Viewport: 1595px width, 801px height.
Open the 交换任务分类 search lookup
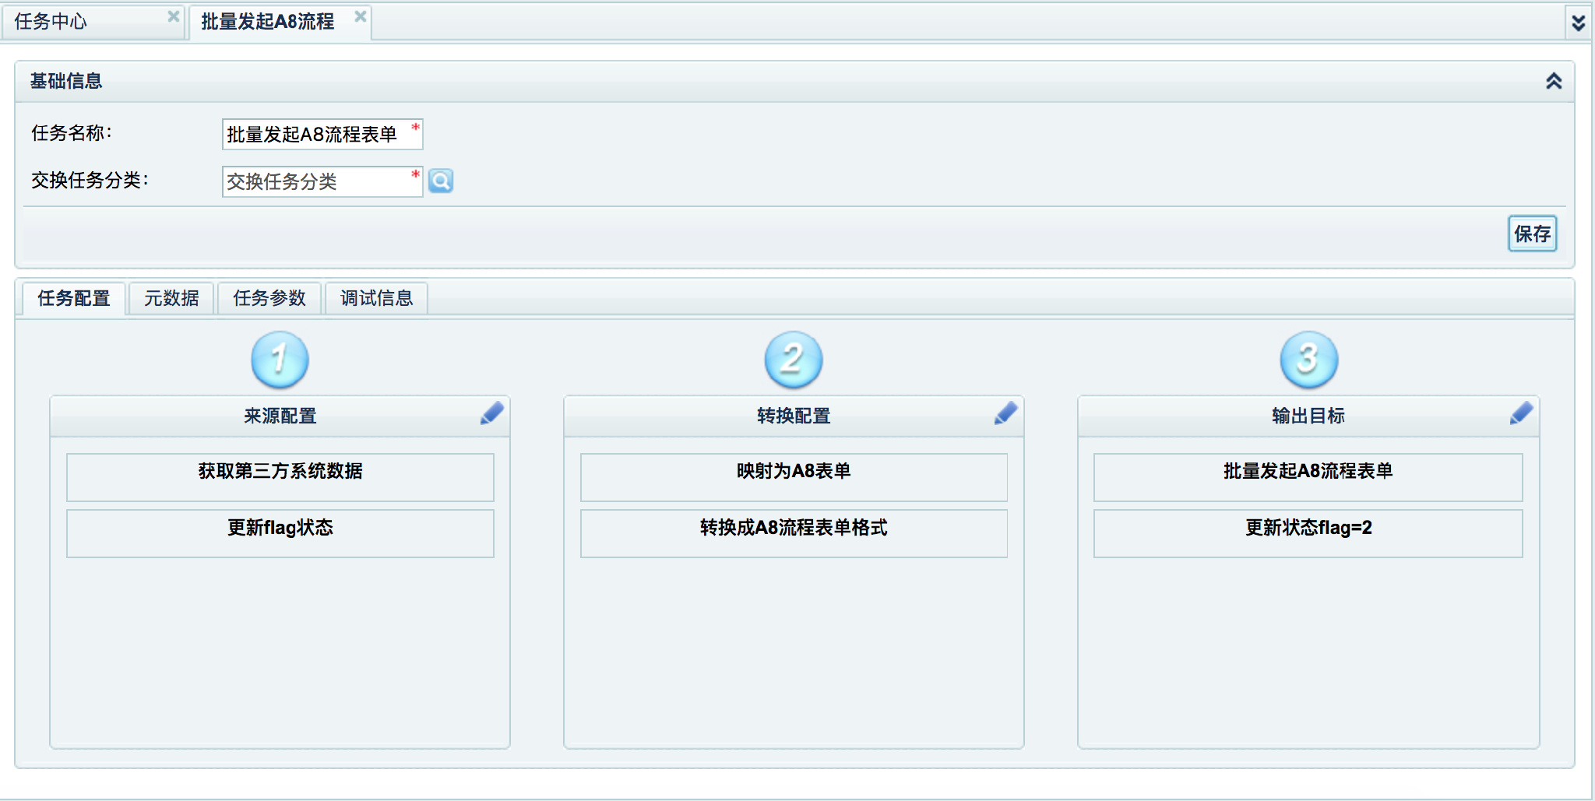441,181
